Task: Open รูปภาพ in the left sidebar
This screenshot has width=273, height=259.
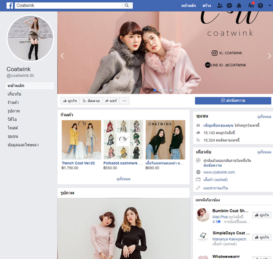Action: (14, 111)
